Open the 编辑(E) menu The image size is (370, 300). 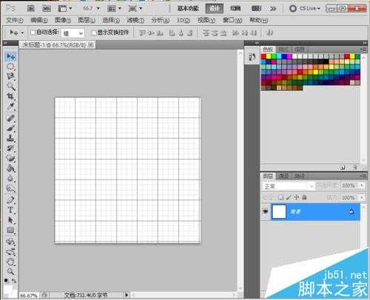click(x=39, y=20)
